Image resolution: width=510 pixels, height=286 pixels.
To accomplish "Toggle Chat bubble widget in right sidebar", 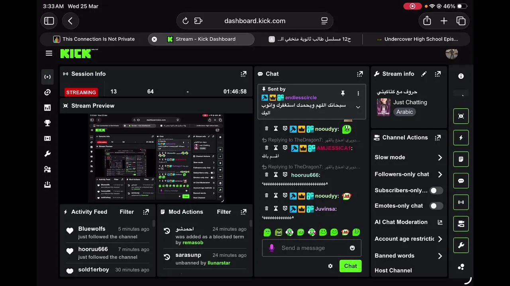I will [461, 181].
